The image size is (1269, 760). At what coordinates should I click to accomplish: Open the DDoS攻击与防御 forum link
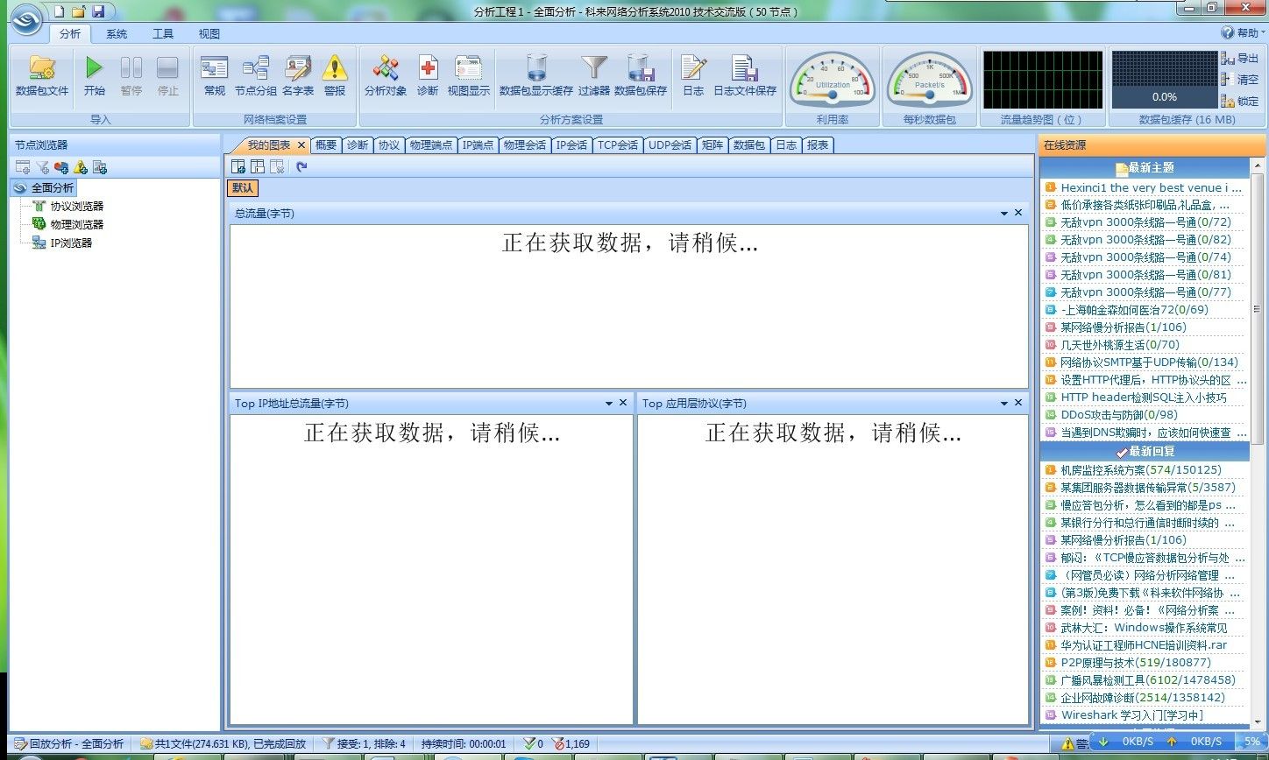(x=1118, y=415)
